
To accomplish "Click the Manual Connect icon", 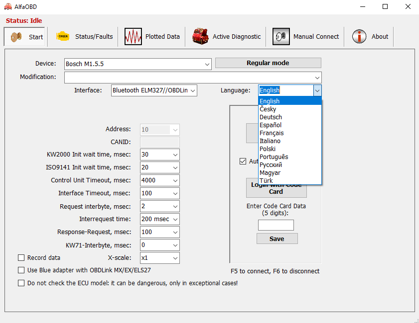I will click(281, 36).
